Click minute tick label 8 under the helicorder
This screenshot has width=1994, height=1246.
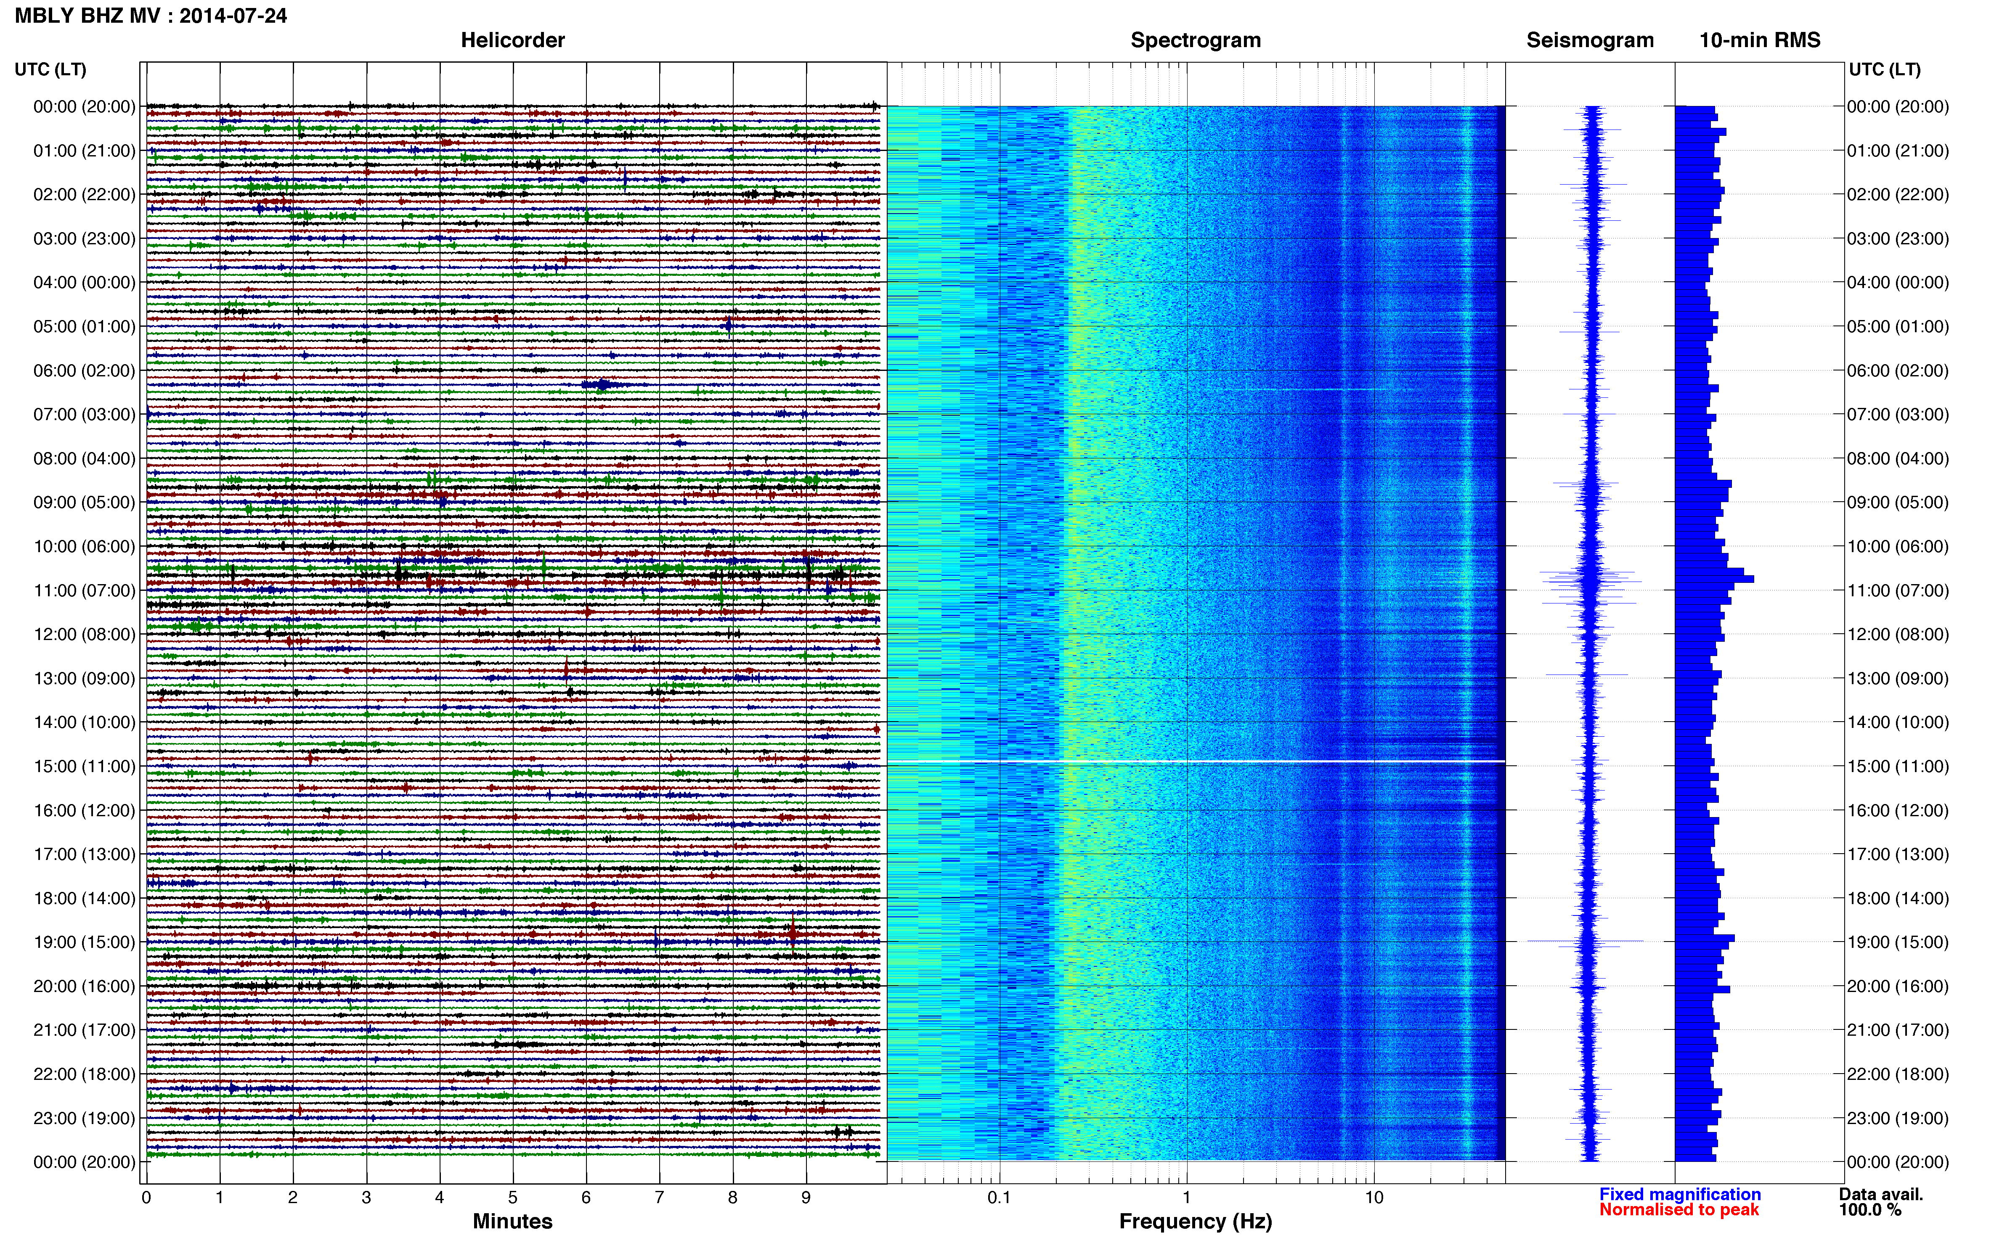[x=733, y=1197]
